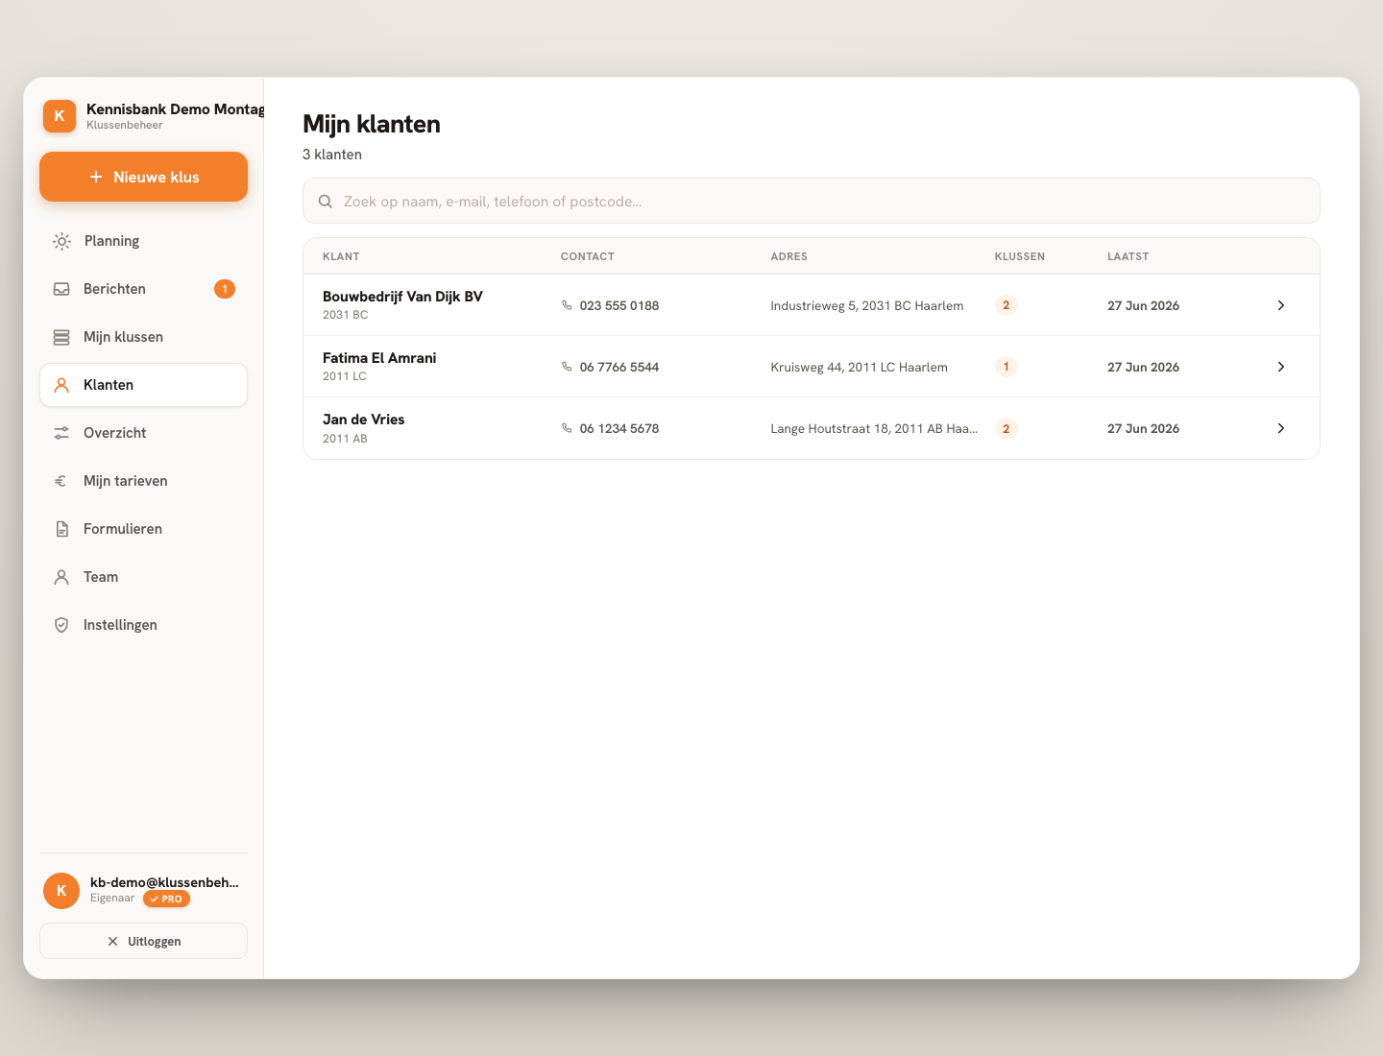This screenshot has width=1383, height=1056.
Task: Click the plus icon in Nieuwe klus
Action: click(96, 177)
